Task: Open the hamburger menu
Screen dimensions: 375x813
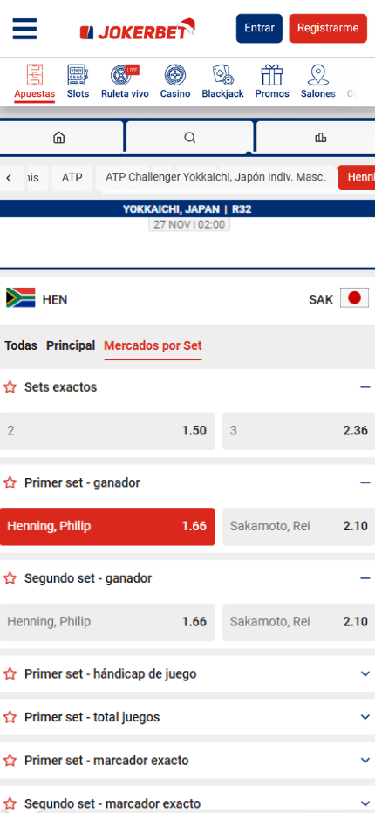Action: click(x=24, y=29)
